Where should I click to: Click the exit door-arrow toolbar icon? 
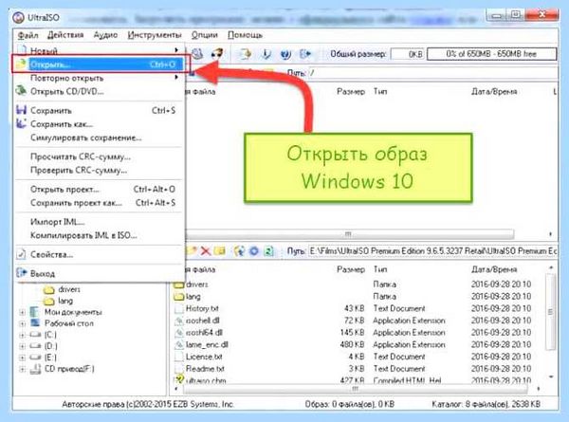pyautogui.click(x=305, y=54)
